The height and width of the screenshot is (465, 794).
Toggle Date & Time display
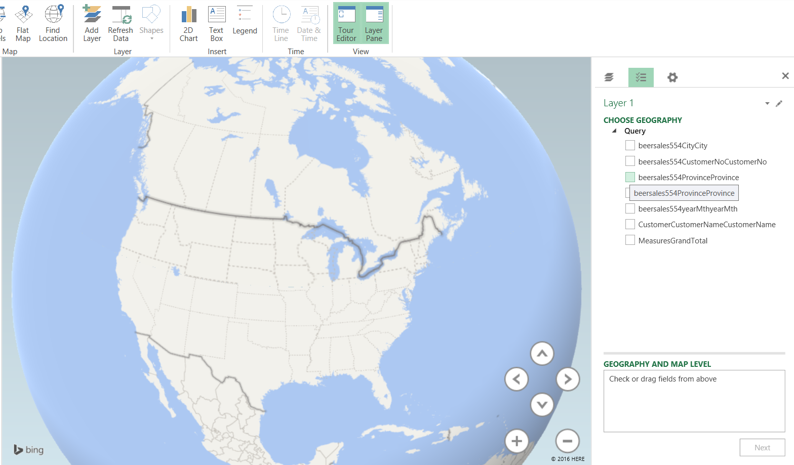[x=309, y=23]
